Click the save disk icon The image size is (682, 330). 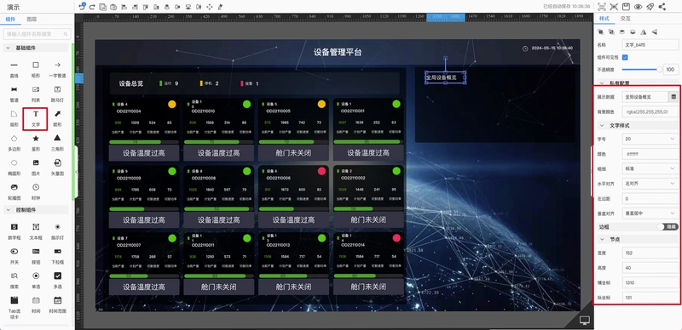[626, 7]
